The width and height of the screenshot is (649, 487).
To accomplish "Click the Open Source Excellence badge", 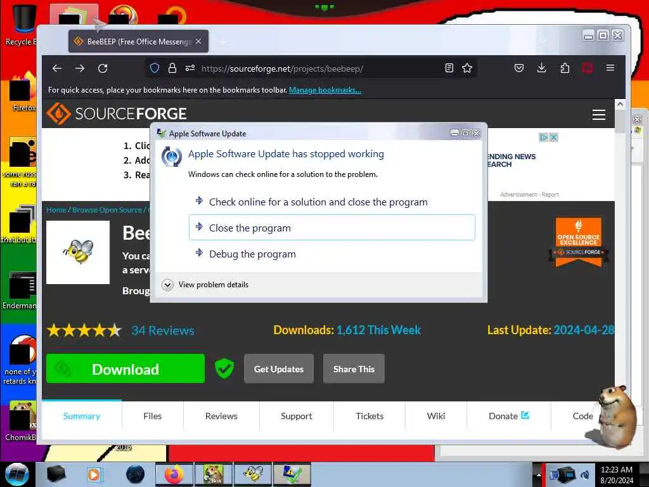I will coord(578,242).
